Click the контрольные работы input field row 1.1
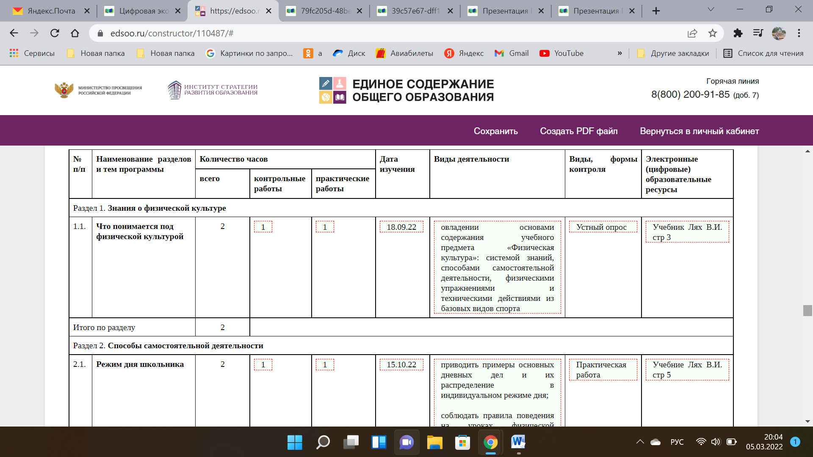Screen dimensions: 813x457 [263, 226]
